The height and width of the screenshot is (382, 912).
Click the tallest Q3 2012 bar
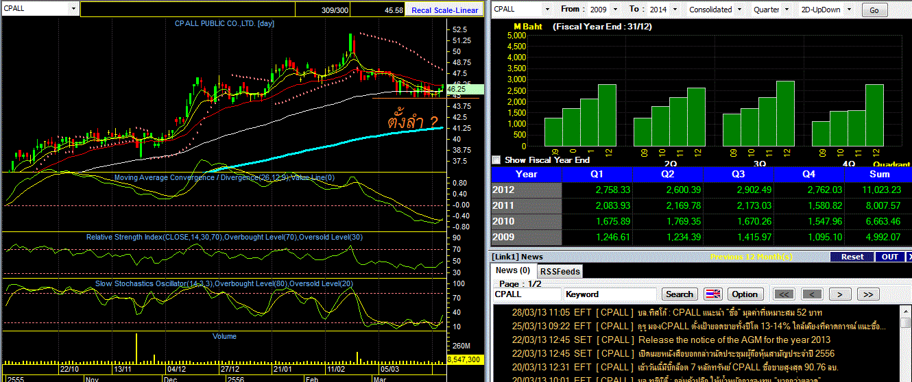click(x=785, y=114)
